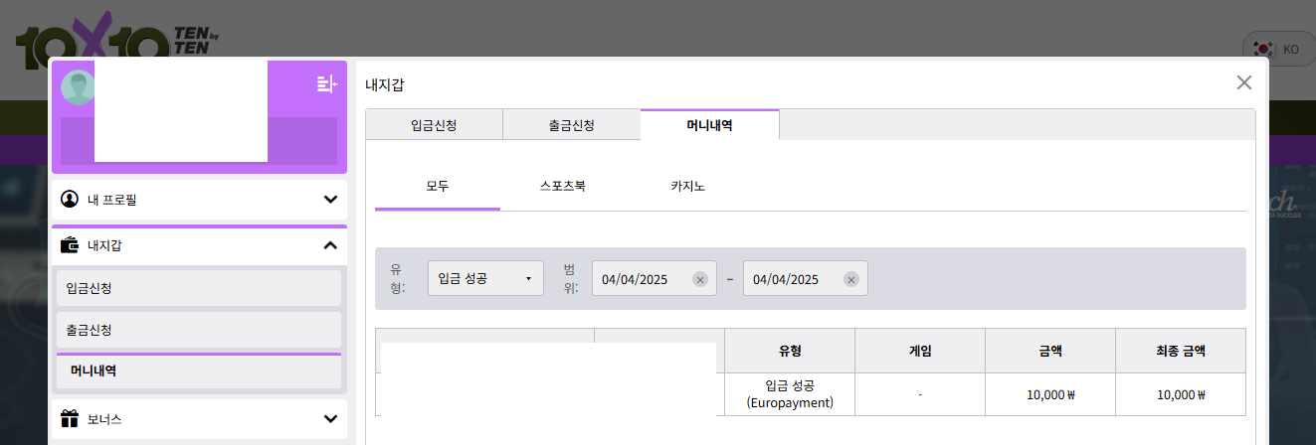Click the Korean flag language icon
Image resolution: width=1316 pixels, height=445 pixels.
pyautogui.click(x=1264, y=49)
